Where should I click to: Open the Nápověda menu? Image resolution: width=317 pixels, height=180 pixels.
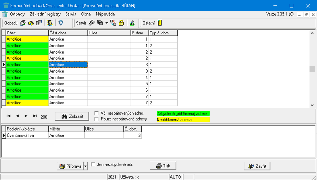(x=105, y=14)
